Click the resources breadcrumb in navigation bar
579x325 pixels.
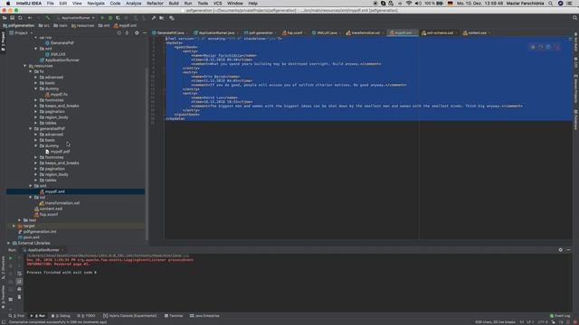tap(82, 25)
